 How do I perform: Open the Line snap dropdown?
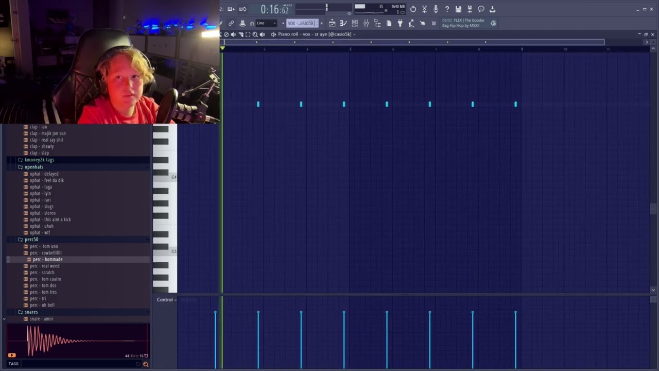pos(267,23)
